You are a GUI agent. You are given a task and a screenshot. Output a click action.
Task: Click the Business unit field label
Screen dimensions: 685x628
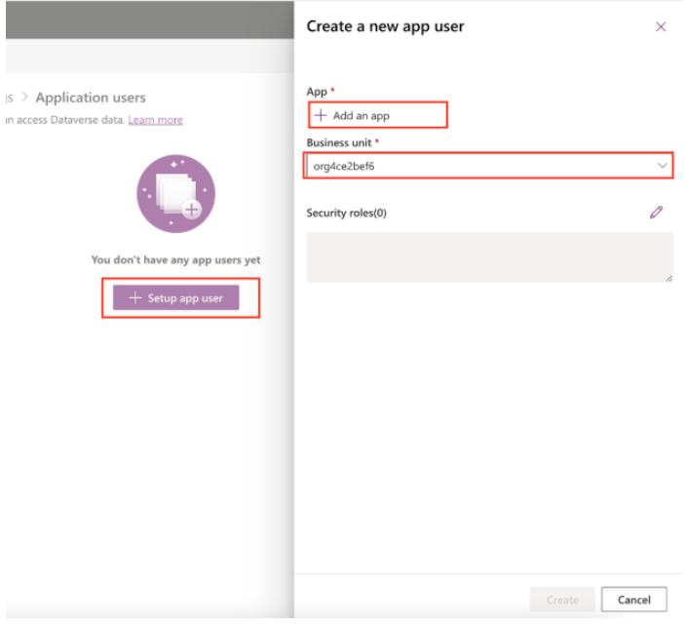[x=340, y=143]
